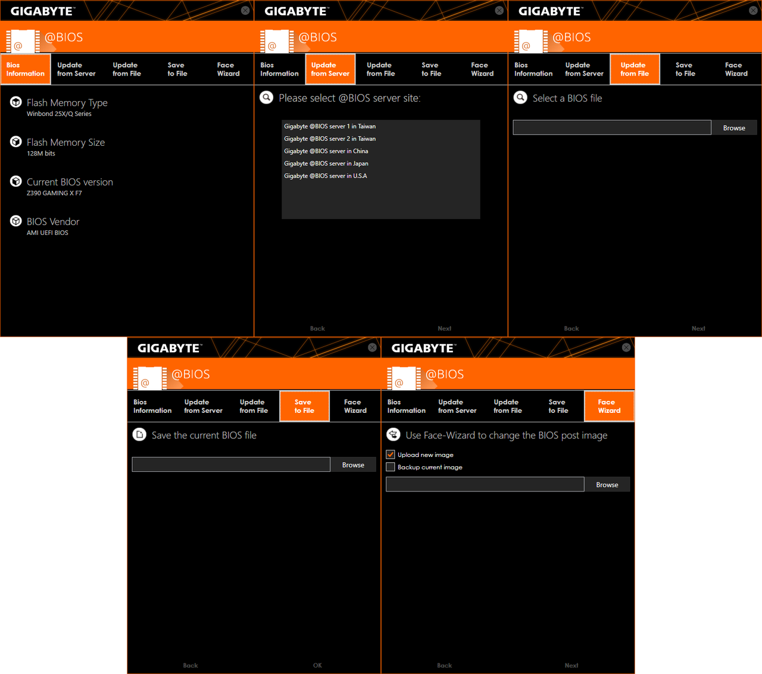The image size is (762, 674).
Task: Select 'Gigabyte @BIOS server in Japan'
Action: pos(381,164)
